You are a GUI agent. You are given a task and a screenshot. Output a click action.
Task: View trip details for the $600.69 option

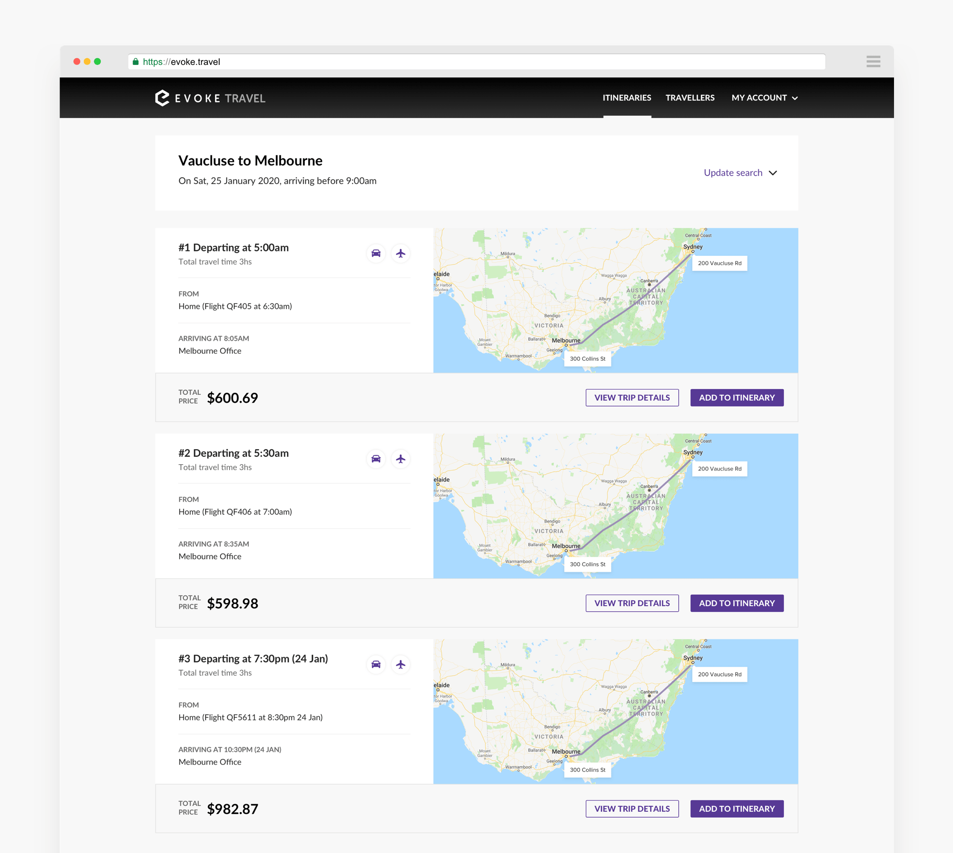pos(631,397)
